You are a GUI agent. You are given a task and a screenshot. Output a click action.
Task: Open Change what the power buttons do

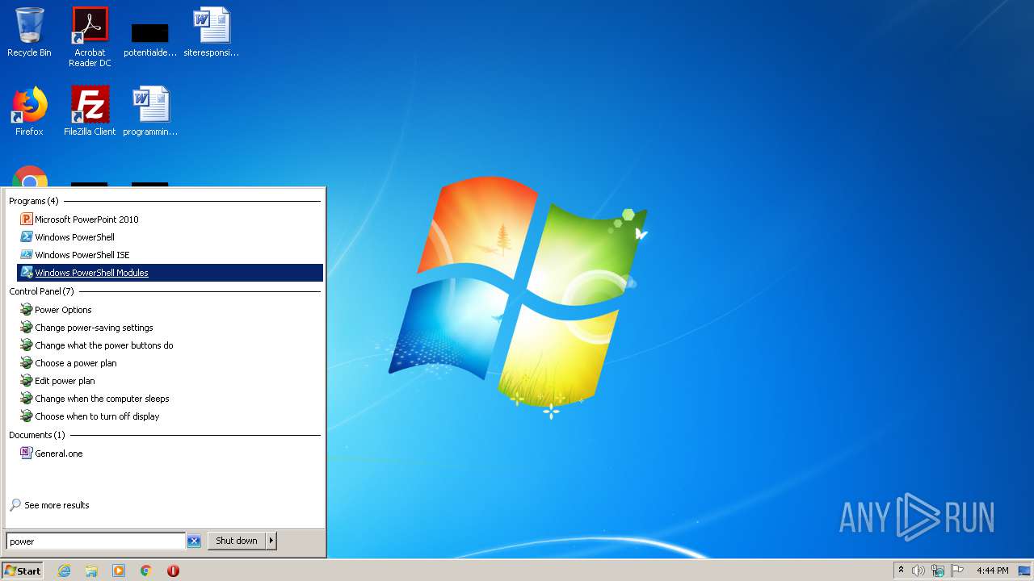(170, 345)
